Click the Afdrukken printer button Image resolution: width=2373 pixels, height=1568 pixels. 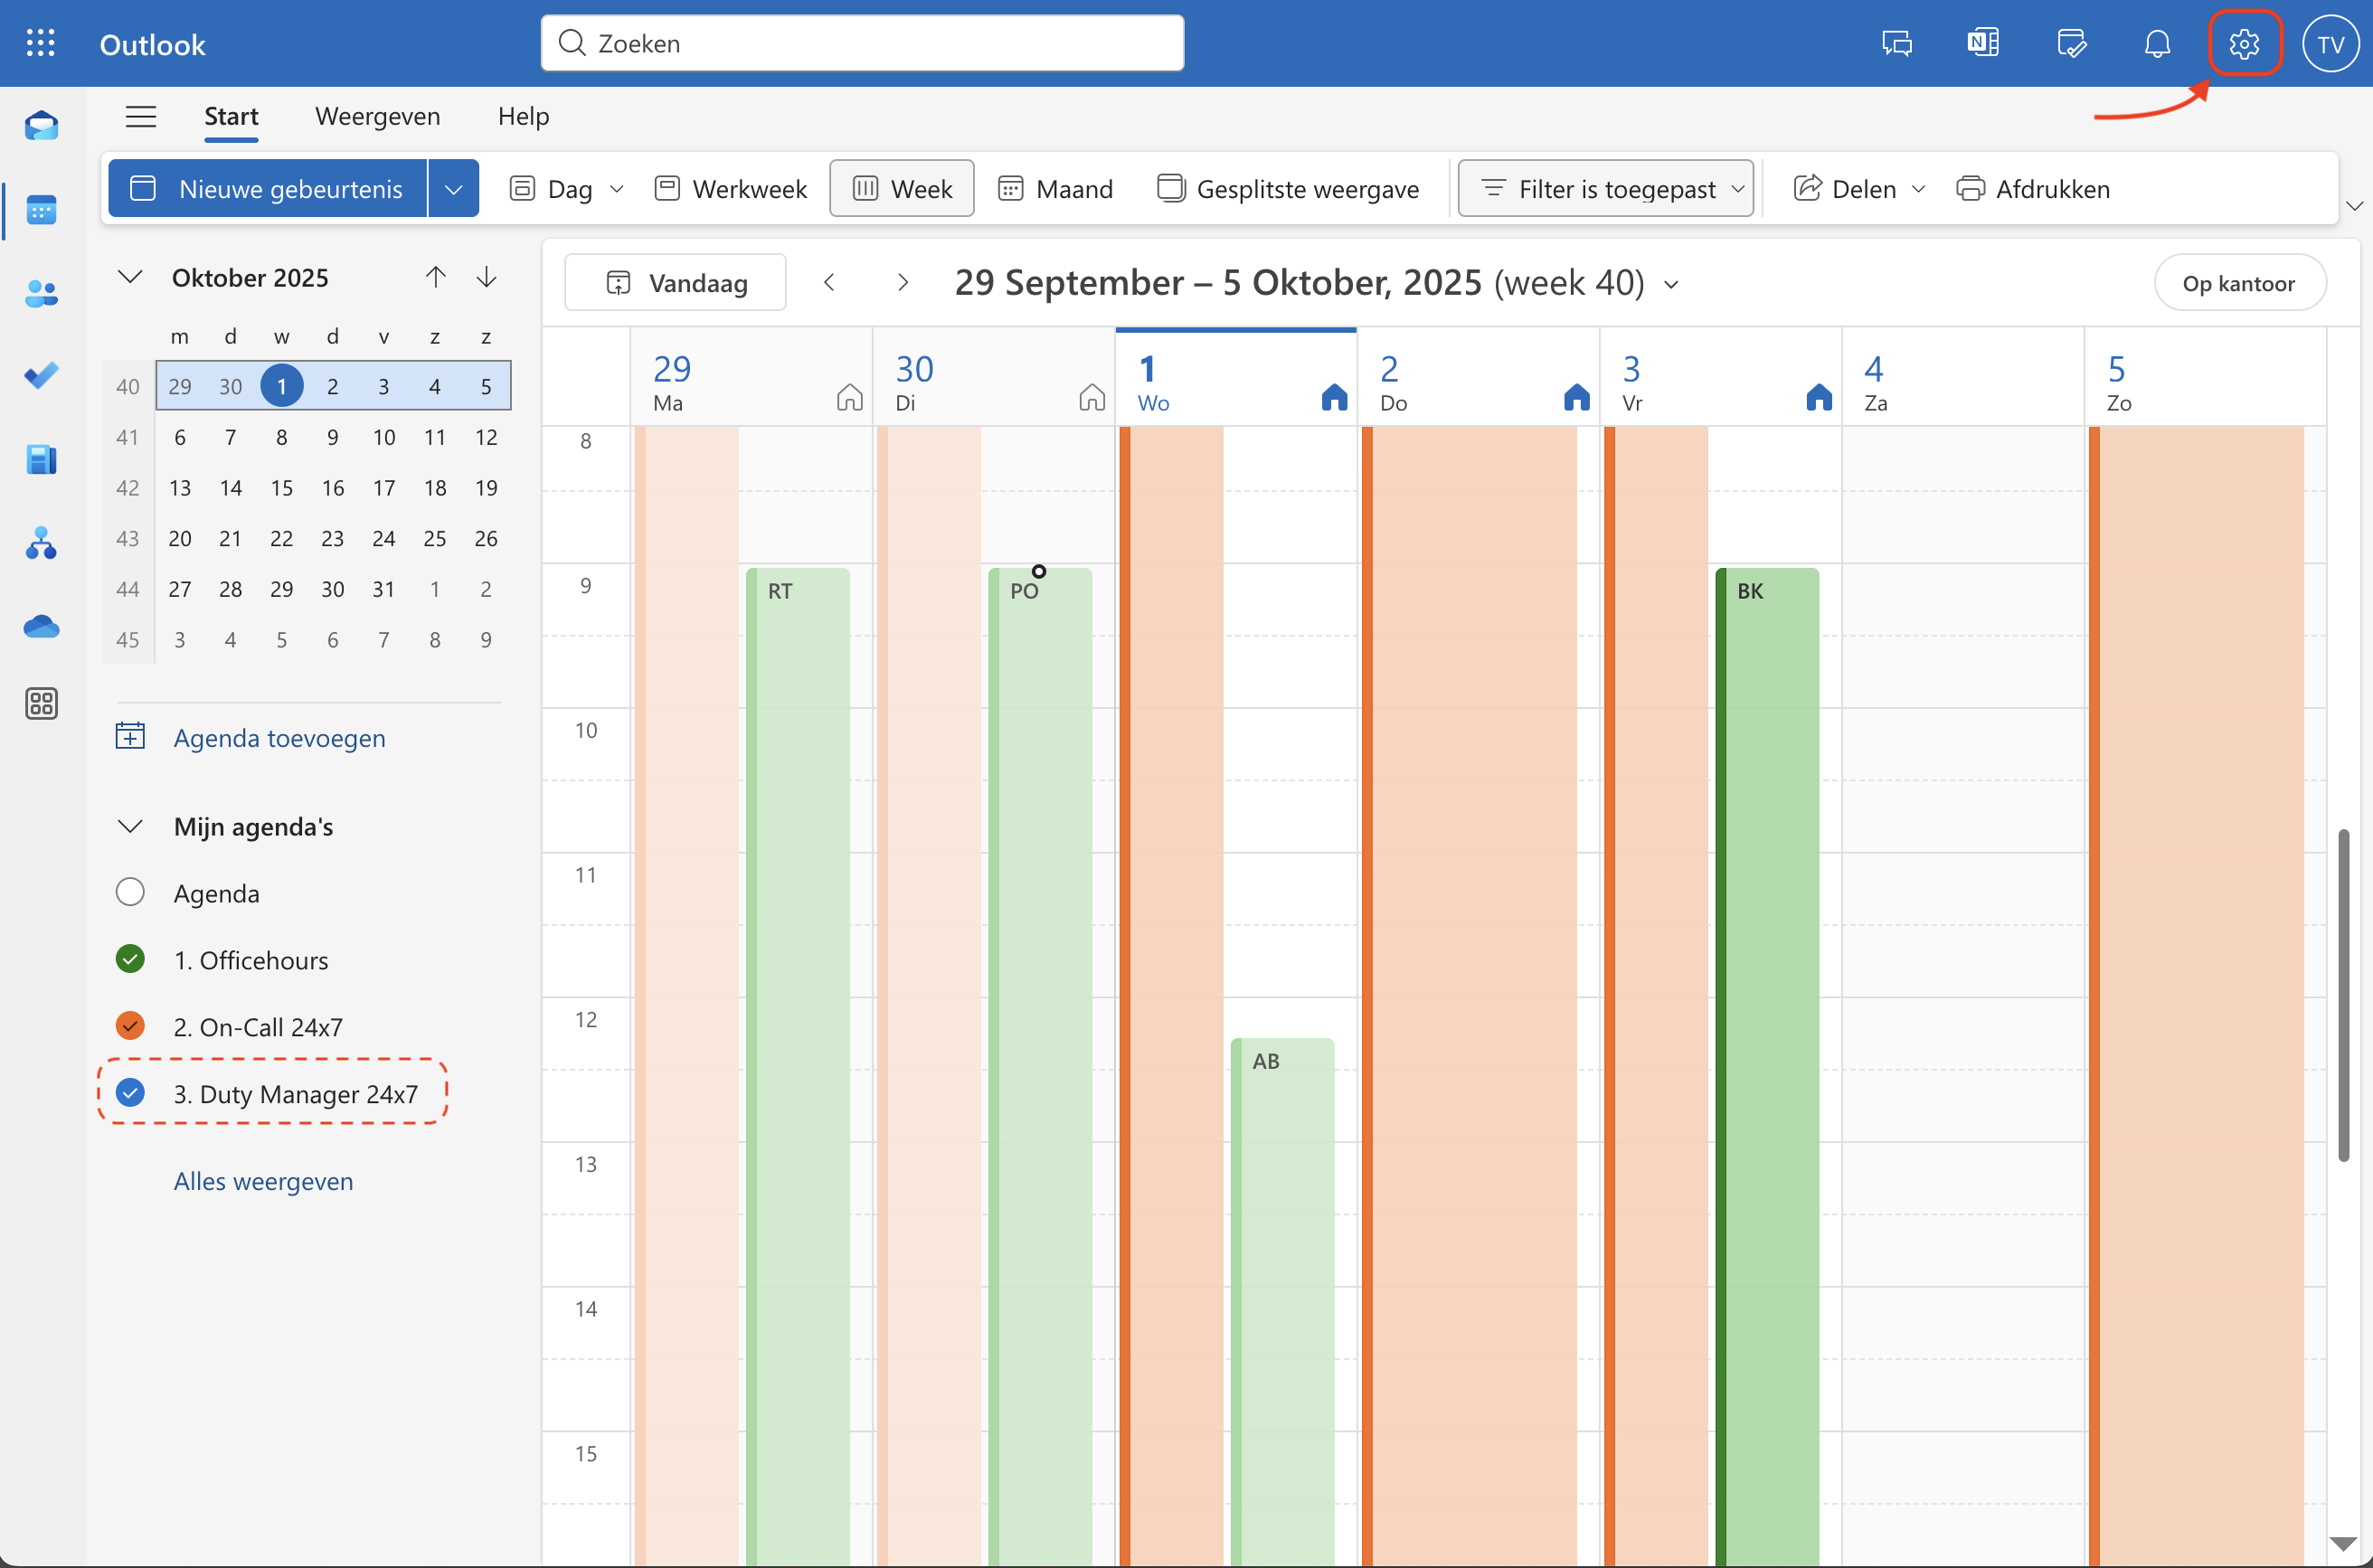(2033, 189)
